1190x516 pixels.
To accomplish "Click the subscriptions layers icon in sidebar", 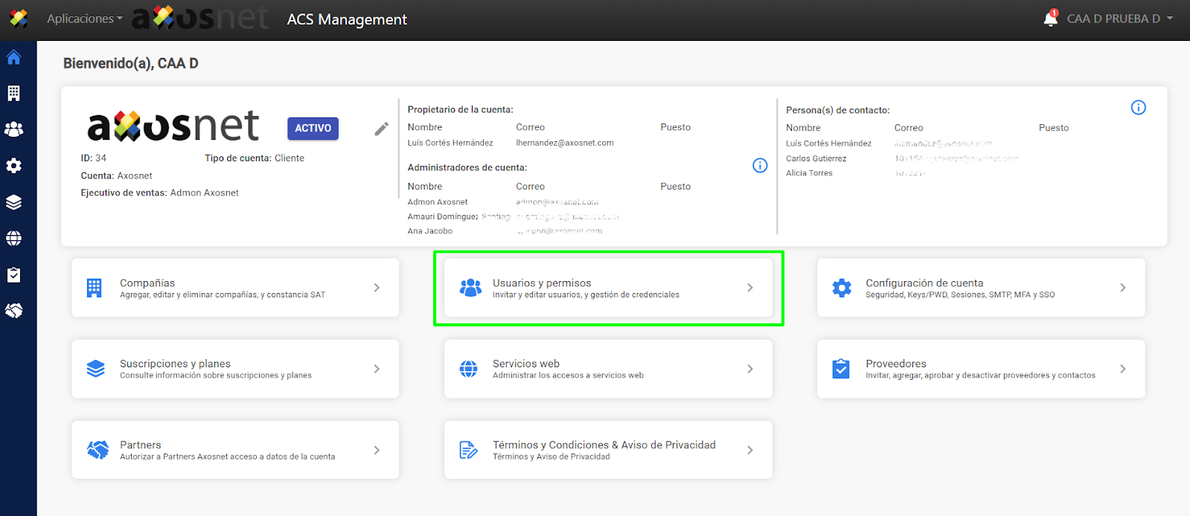I will 13,202.
